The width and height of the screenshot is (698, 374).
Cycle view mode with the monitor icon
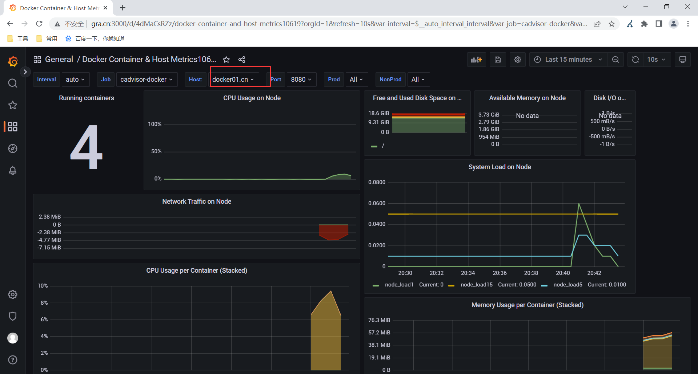(683, 60)
